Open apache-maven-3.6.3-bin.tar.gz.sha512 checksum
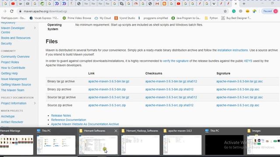280x157 pixels. pos(171,82)
